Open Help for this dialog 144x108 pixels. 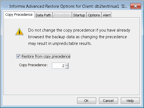pyautogui.click(x=130, y=101)
